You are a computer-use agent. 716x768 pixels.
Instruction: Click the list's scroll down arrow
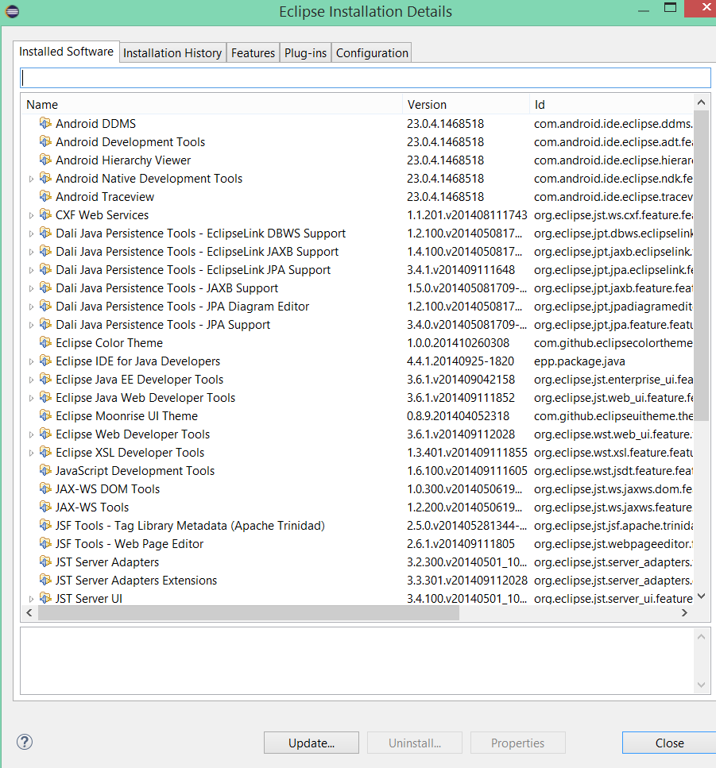click(701, 596)
